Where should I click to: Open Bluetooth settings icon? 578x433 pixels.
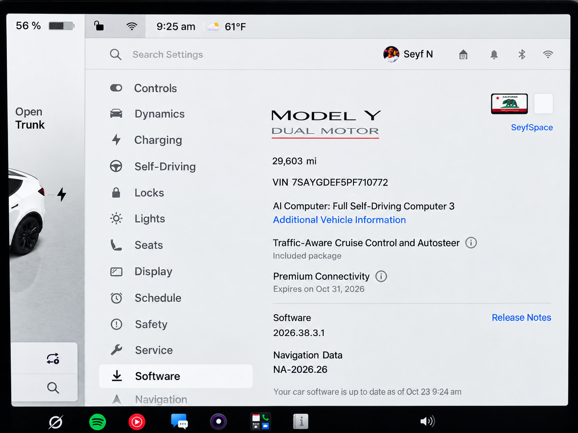point(522,54)
